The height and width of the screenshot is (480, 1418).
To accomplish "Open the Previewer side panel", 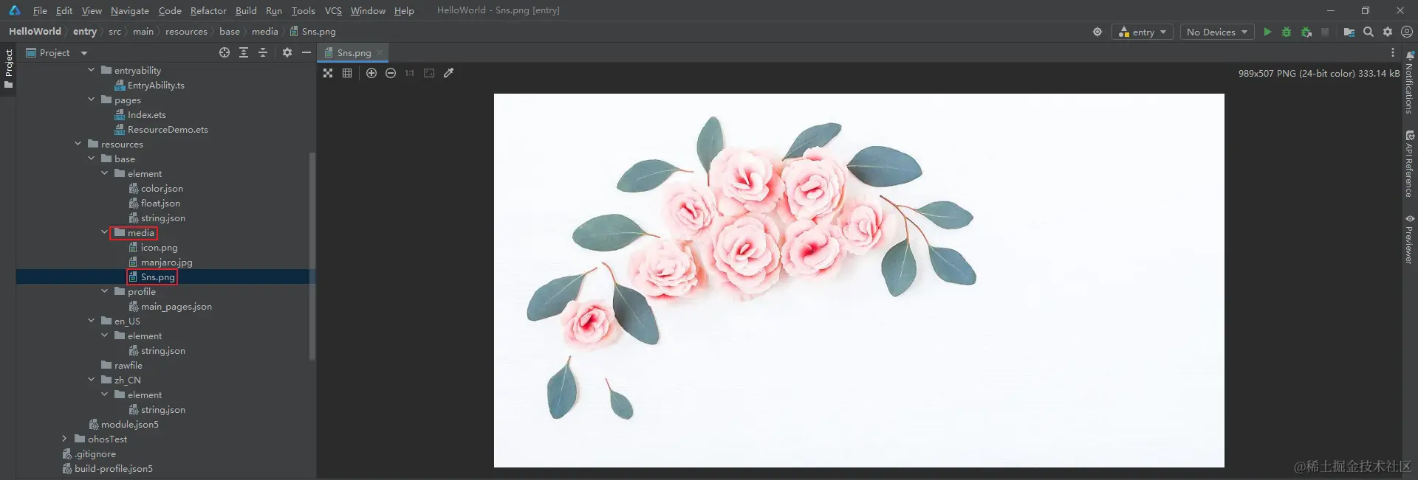I will coord(1410,239).
